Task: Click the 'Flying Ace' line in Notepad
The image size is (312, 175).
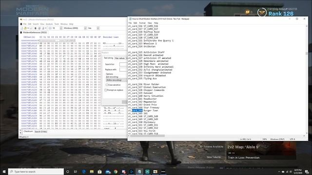Action: 142,79
